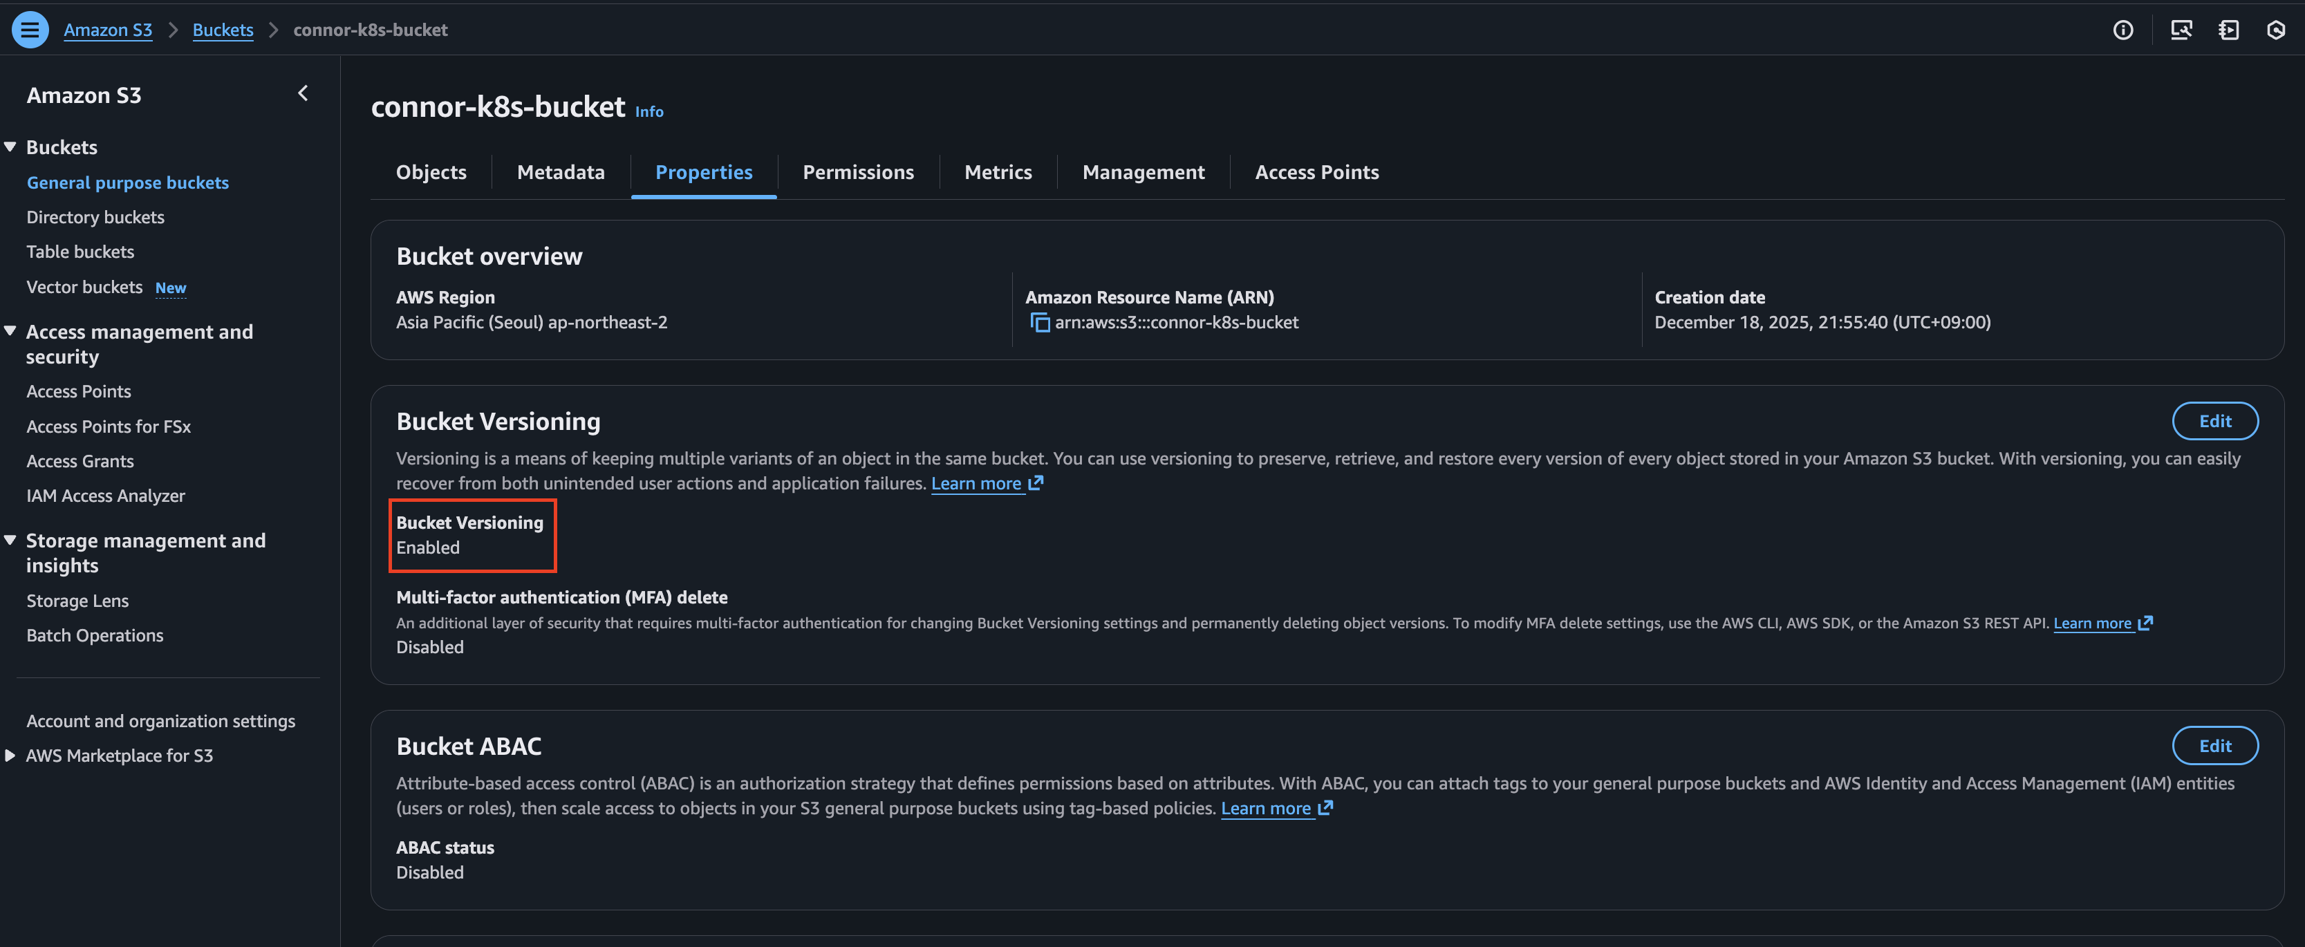Image resolution: width=2305 pixels, height=947 pixels.
Task: Copy the bucket ARN with copy icon
Action: coord(1039,323)
